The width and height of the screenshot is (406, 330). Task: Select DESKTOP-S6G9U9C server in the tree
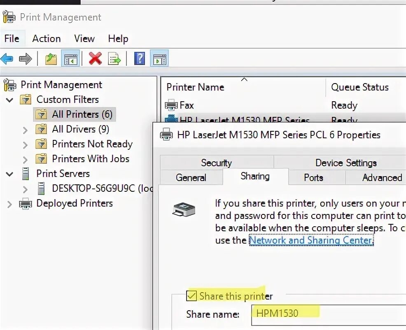pos(102,188)
